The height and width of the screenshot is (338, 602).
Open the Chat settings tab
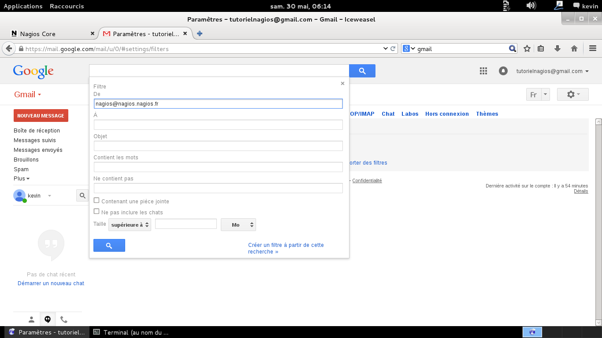388,114
